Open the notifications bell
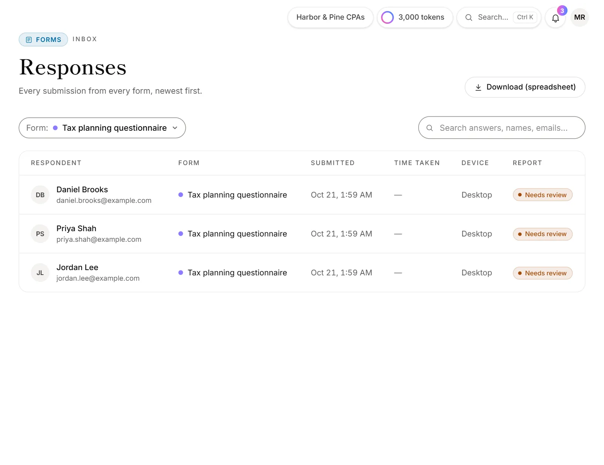The image size is (604, 465). [555, 18]
